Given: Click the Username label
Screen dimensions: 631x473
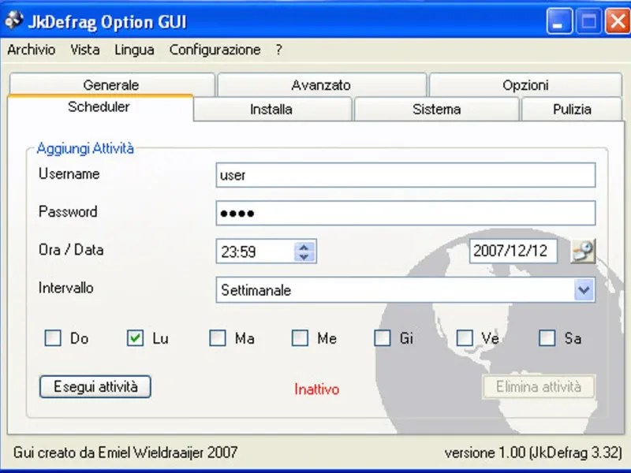Looking at the screenshot, I should (x=69, y=173).
